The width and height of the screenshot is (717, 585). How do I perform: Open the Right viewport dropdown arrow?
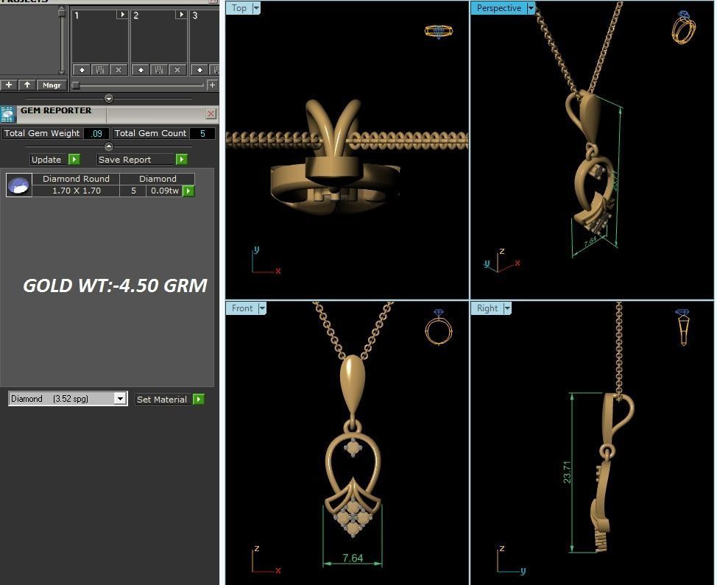(507, 308)
